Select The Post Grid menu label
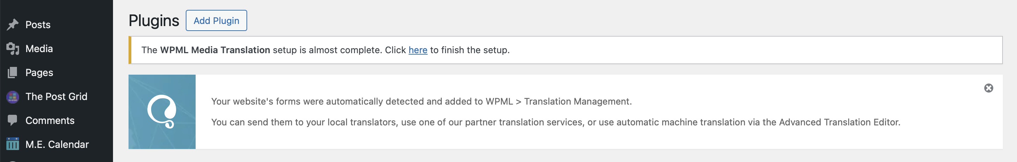Image resolution: width=1017 pixels, height=162 pixels. [x=56, y=96]
